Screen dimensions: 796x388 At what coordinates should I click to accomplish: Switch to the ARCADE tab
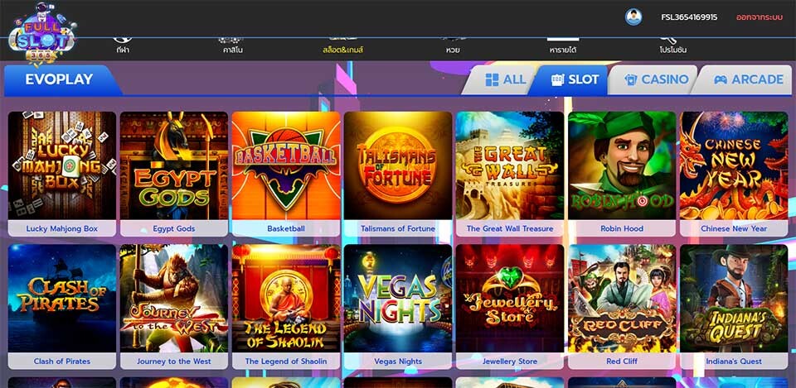point(749,79)
